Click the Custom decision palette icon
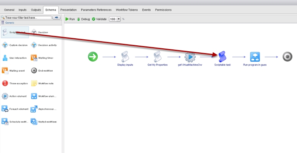The width and height of the screenshot is (297, 153). 5,45
